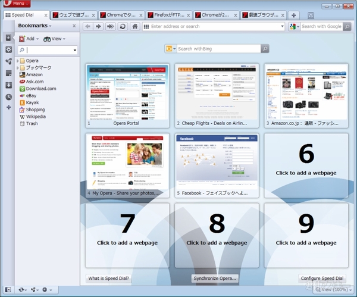The height and width of the screenshot is (297, 357).
Task: Open the red Opera Menu button
Action: point(17,4)
